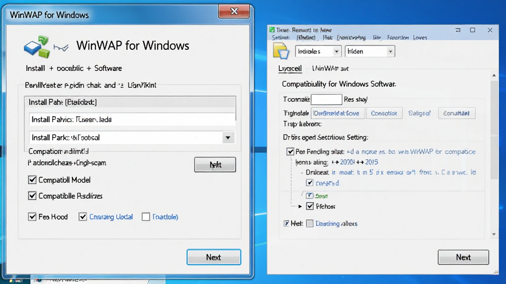
Task: Click the folder icon in right window toolbar
Action: coord(281,51)
